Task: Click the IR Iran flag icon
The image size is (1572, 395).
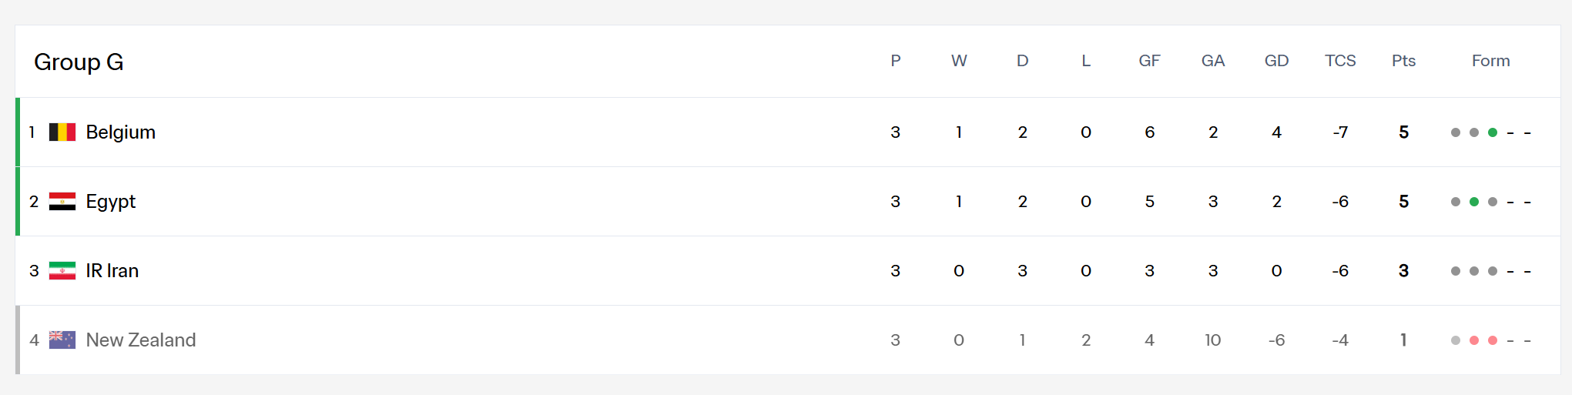Action: (x=62, y=271)
